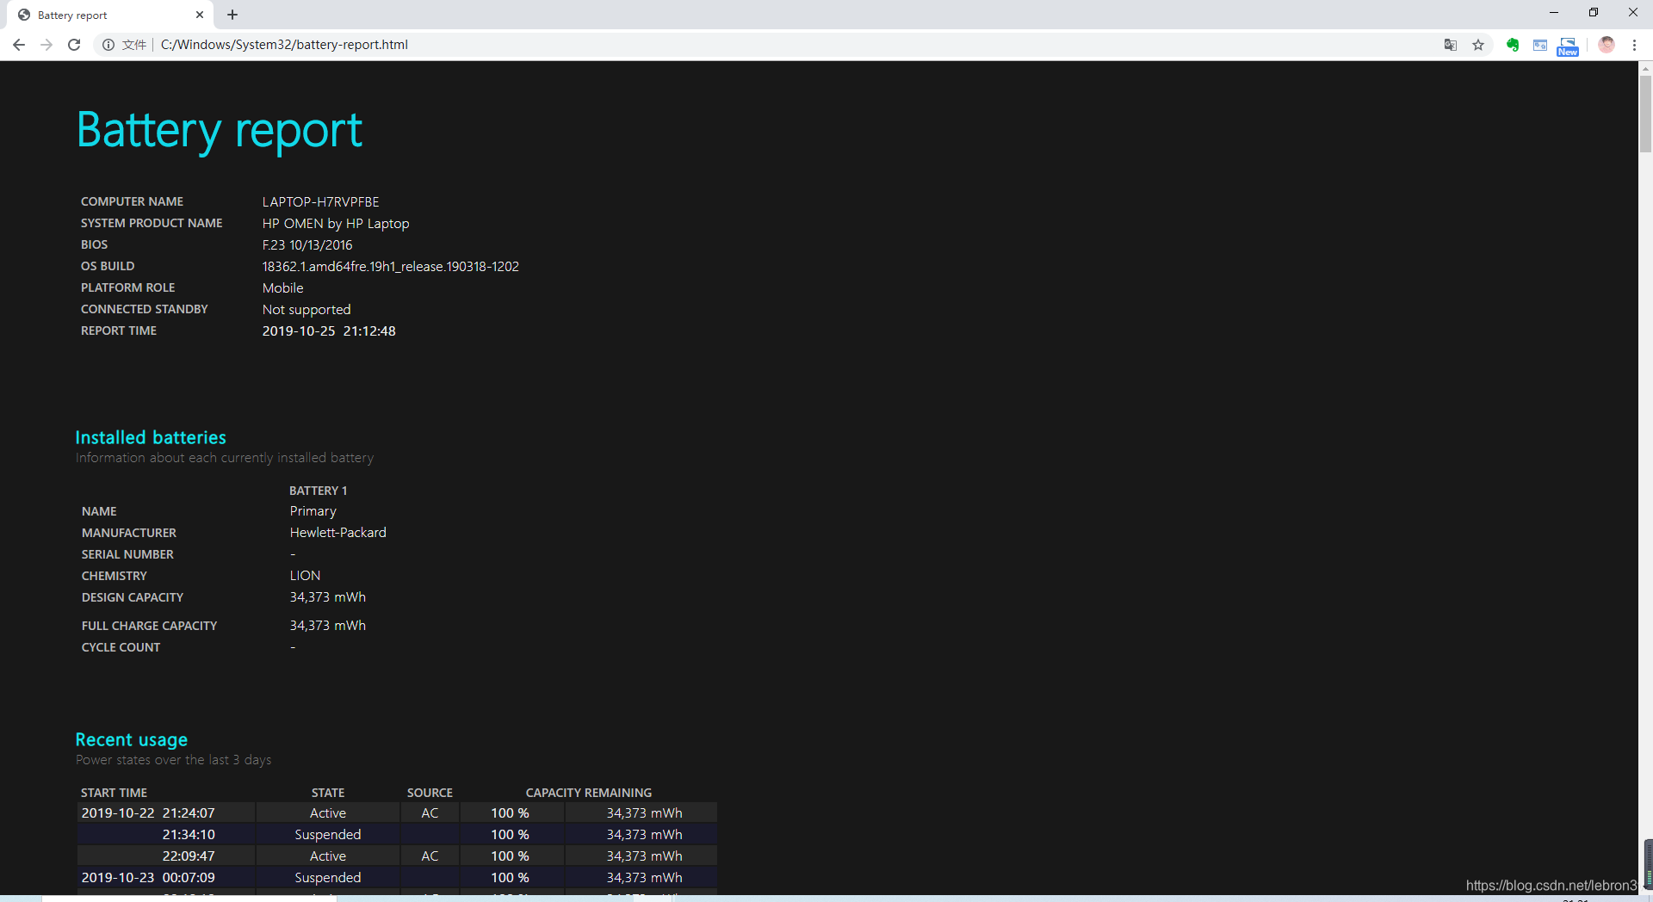Restore down the Chrome window

coord(1594,12)
